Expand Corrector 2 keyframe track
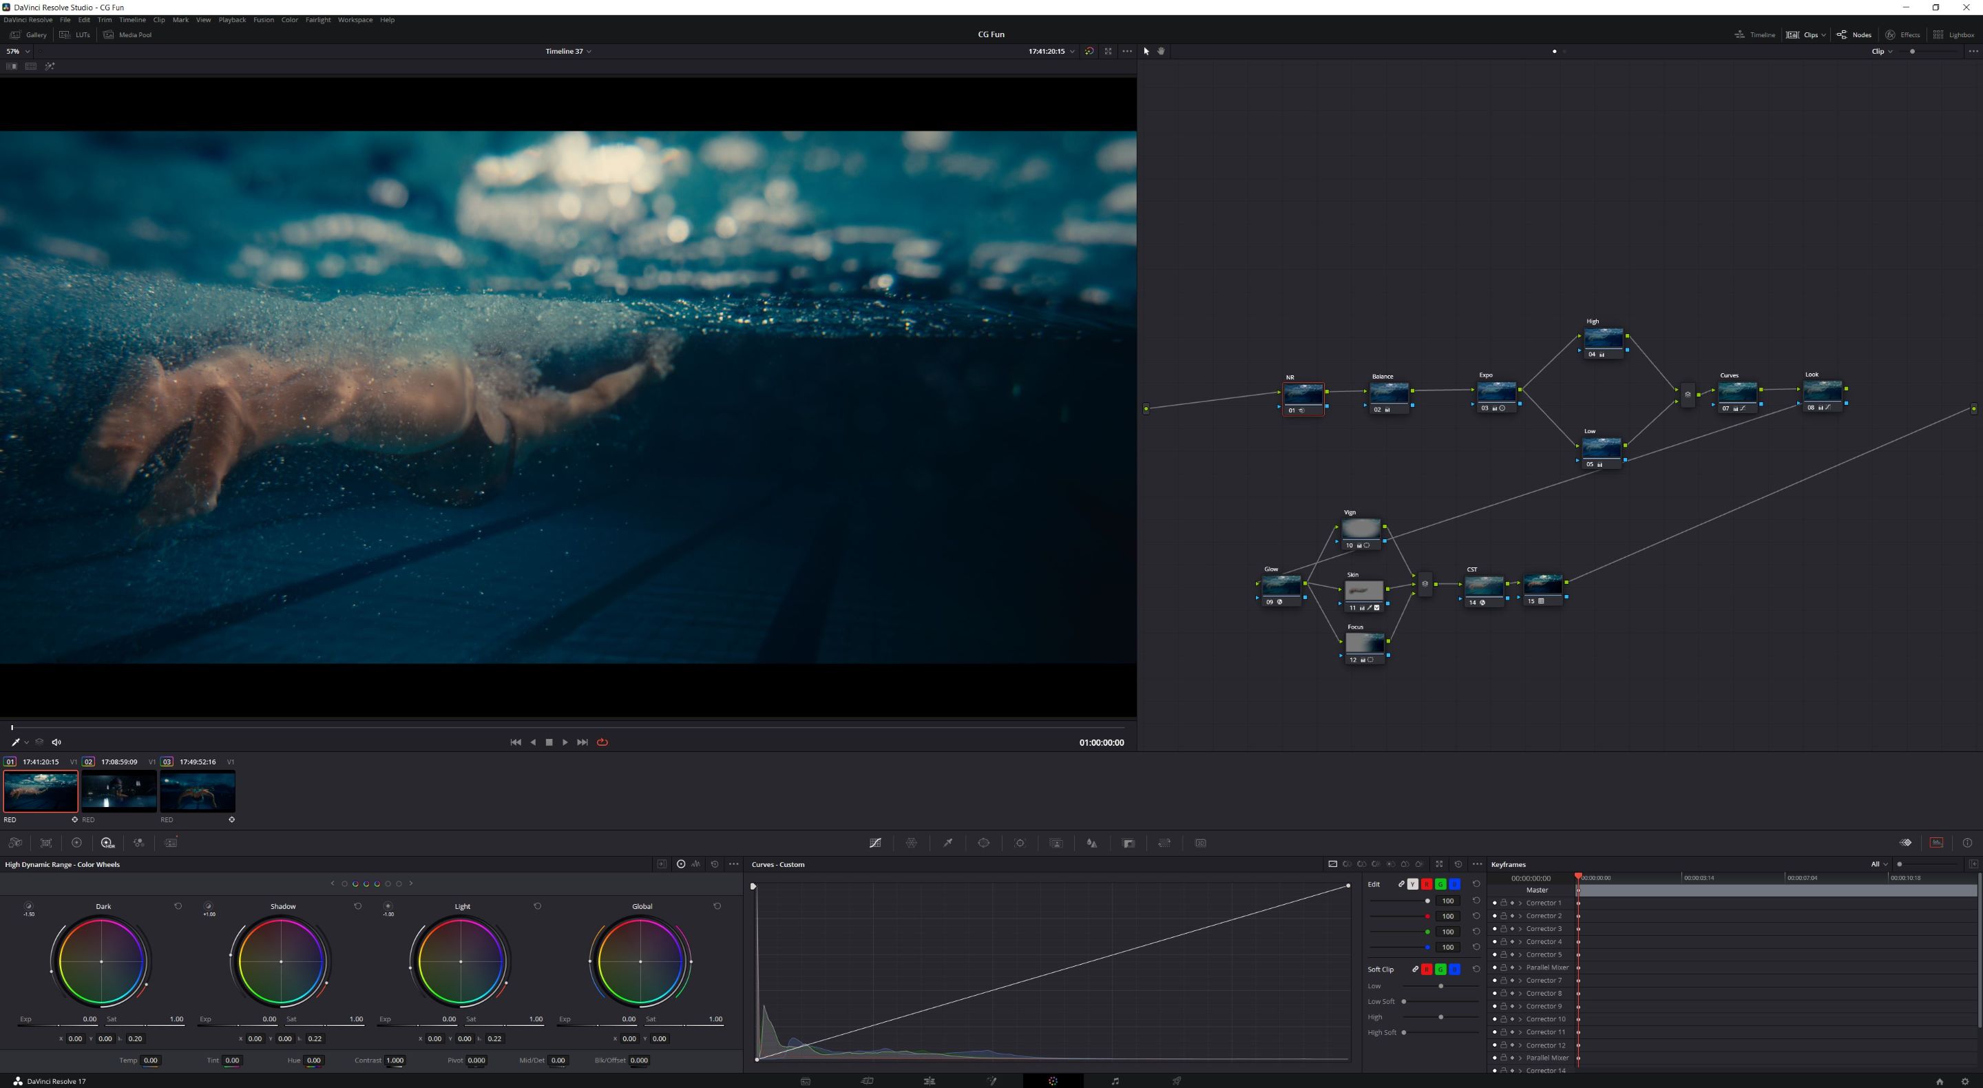This screenshot has width=1983, height=1088. [1520, 917]
